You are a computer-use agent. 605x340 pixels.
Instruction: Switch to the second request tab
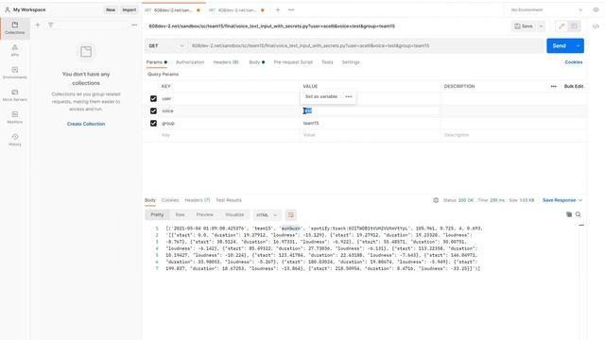click(x=237, y=10)
